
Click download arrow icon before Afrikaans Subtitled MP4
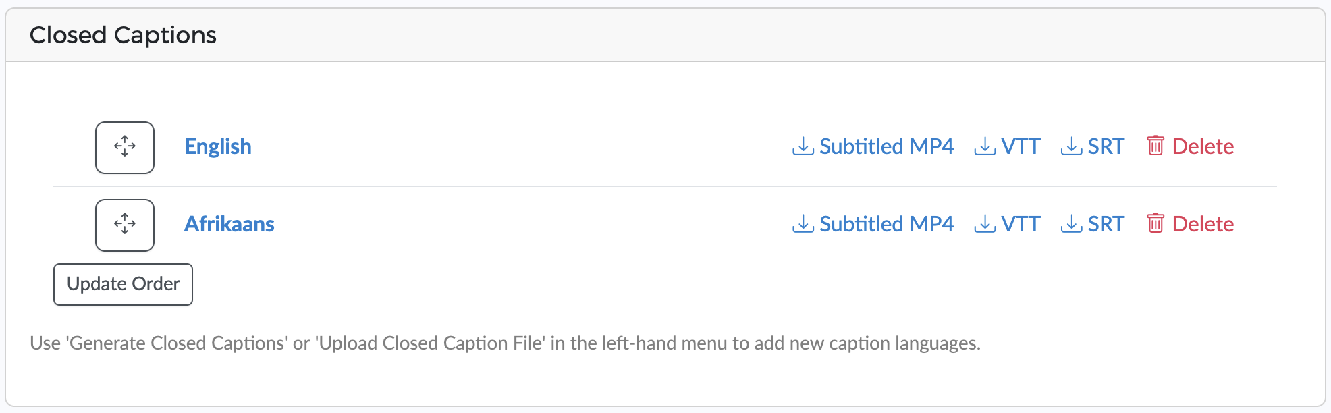tap(803, 223)
